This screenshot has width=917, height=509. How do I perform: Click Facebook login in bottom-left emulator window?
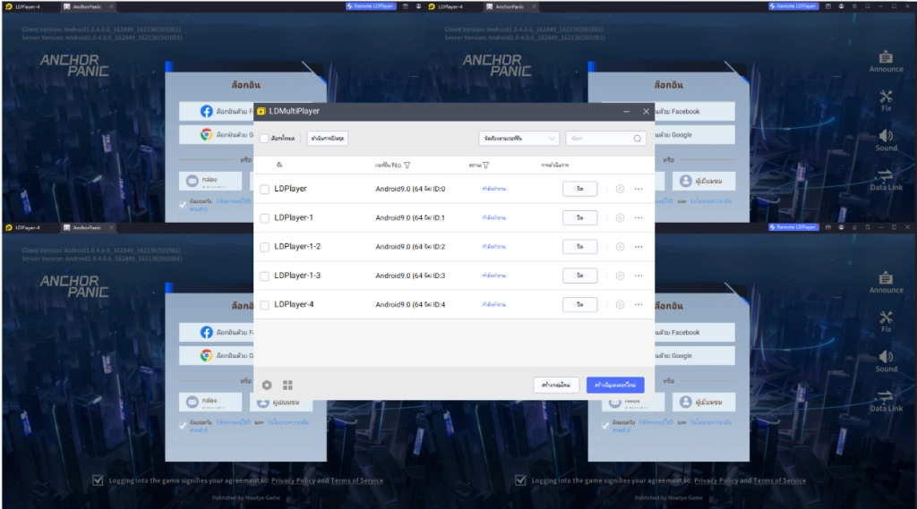[217, 332]
